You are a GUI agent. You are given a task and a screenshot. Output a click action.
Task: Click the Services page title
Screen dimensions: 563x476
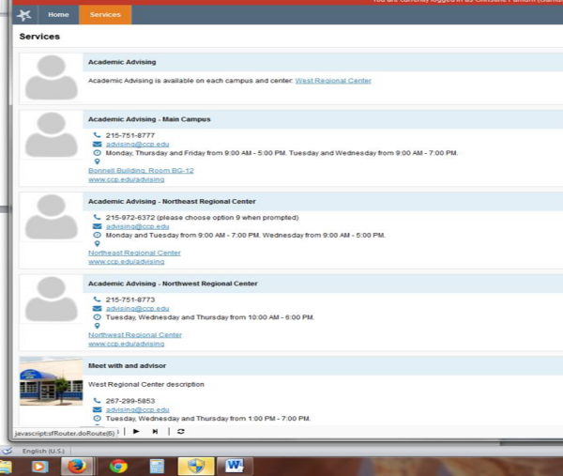pos(39,37)
